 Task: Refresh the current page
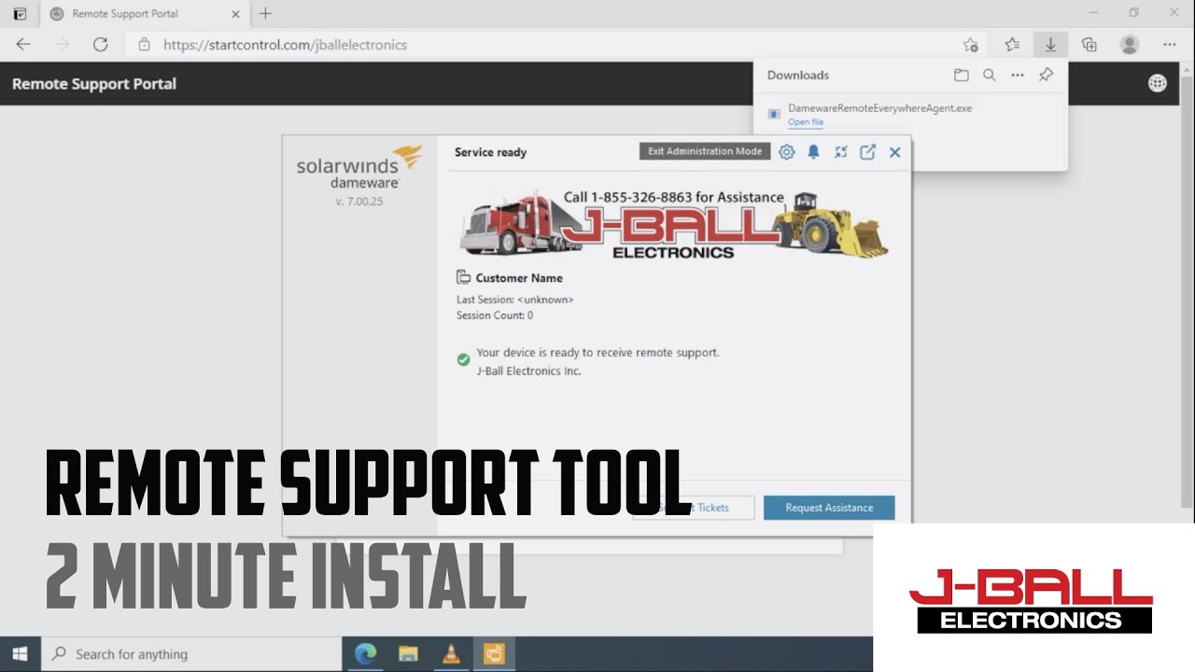pos(101,44)
